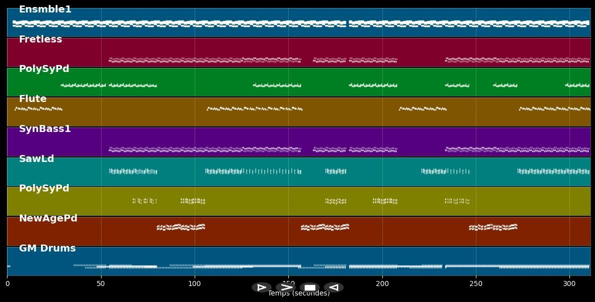
Task: Select the GM Drums track label
Action: (x=47, y=248)
